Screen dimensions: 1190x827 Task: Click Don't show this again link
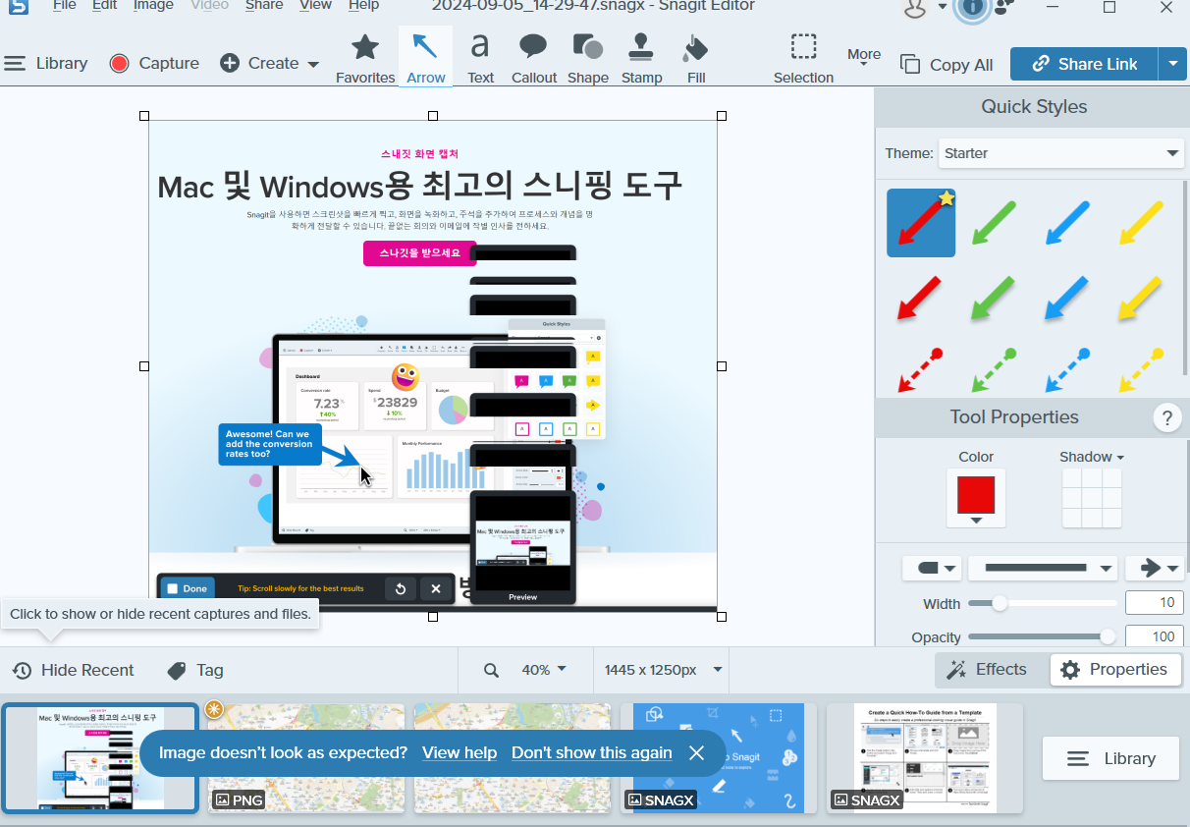592,752
